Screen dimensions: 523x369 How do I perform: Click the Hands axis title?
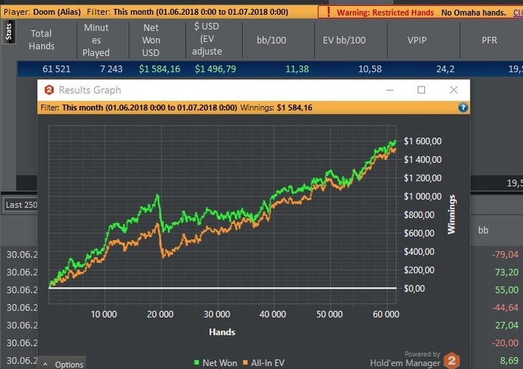(x=222, y=332)
